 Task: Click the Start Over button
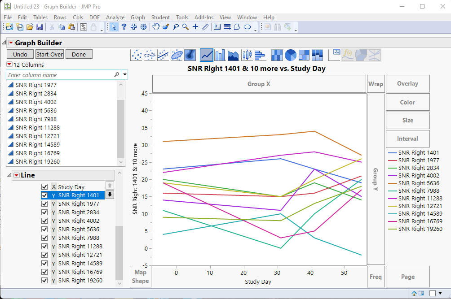(x=49, y=54)
